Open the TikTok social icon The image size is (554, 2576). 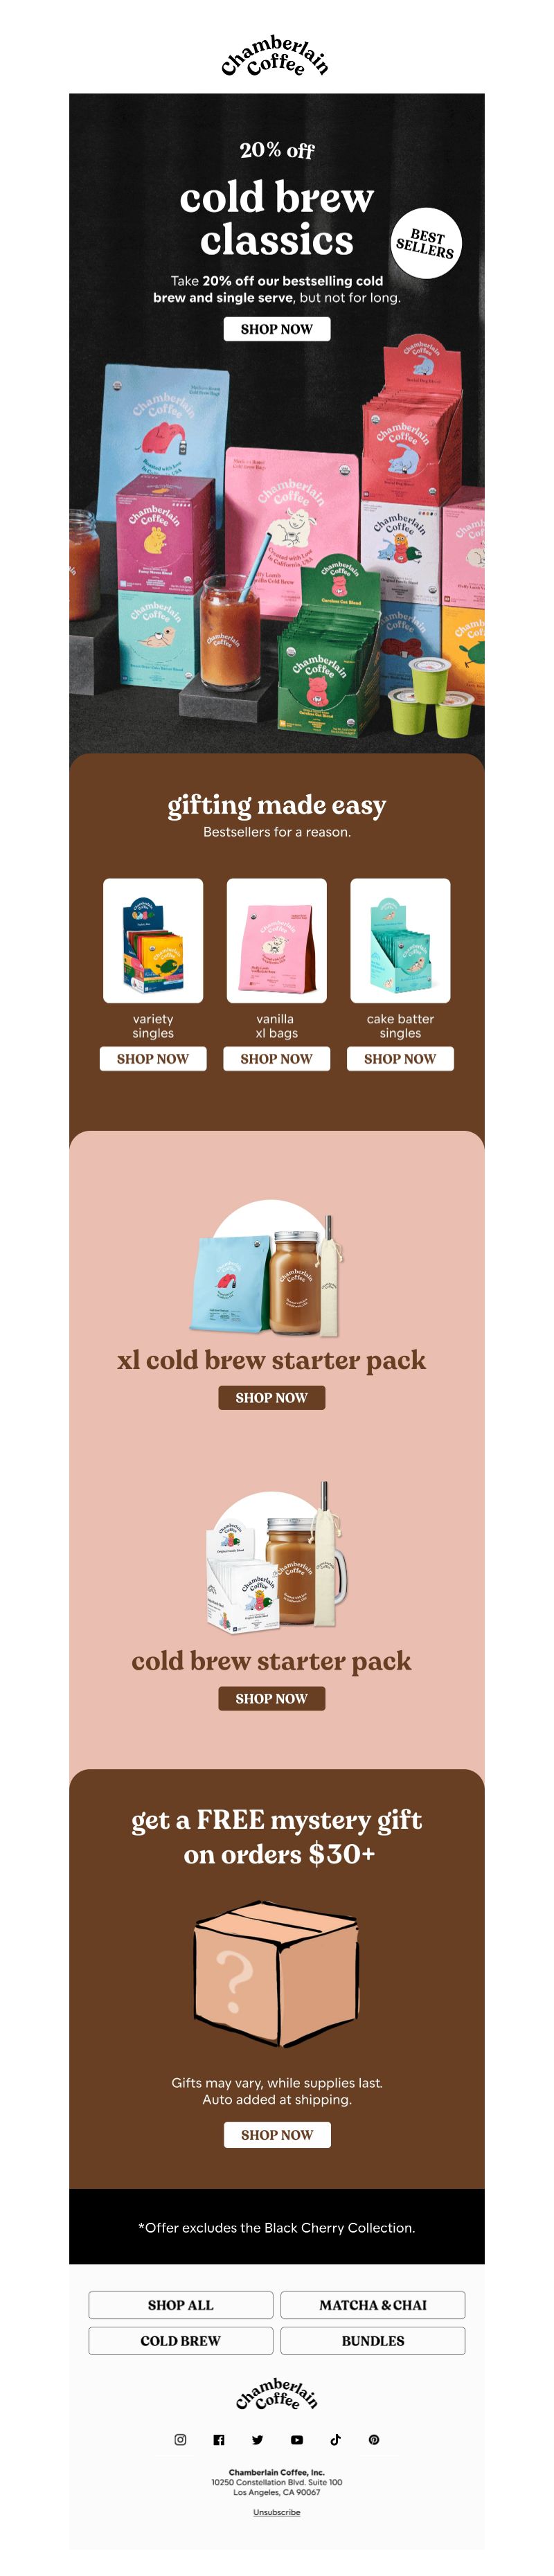(x=335, y=2439)
